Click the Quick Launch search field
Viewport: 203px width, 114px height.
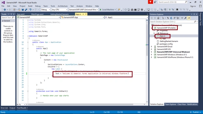pos(173,2)
